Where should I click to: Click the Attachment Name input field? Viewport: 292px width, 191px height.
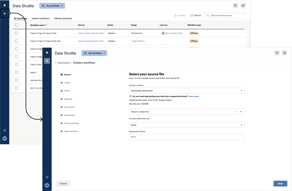click(187, 137)
